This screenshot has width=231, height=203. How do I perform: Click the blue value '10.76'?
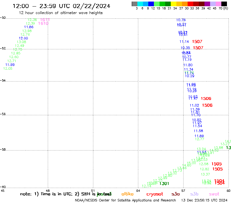pos(181,20)
